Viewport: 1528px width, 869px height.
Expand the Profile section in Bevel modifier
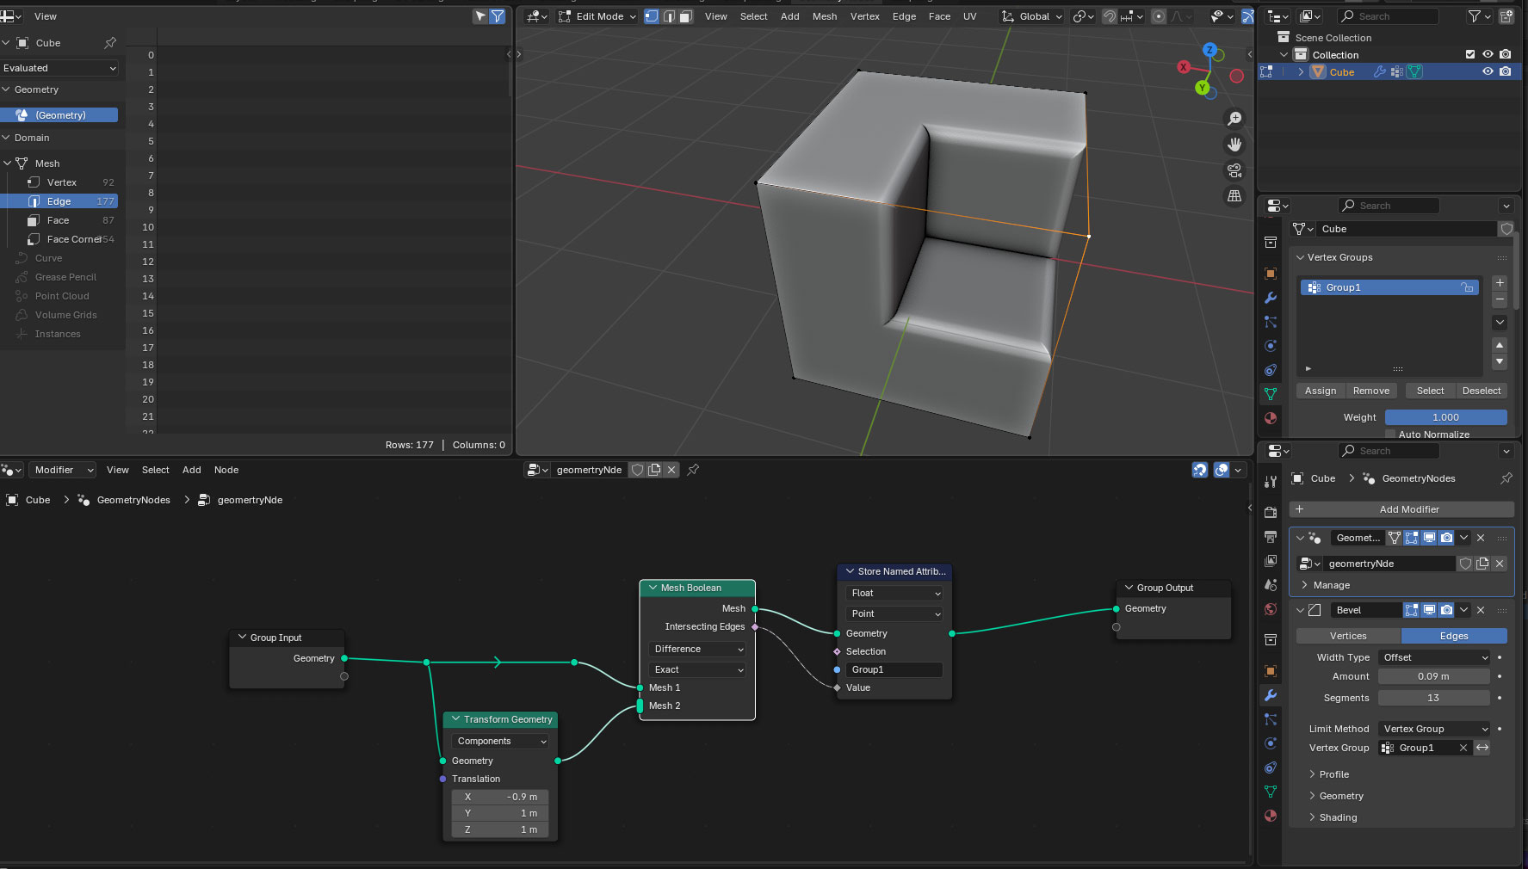pyautogui.click(x=1333, y=774)
